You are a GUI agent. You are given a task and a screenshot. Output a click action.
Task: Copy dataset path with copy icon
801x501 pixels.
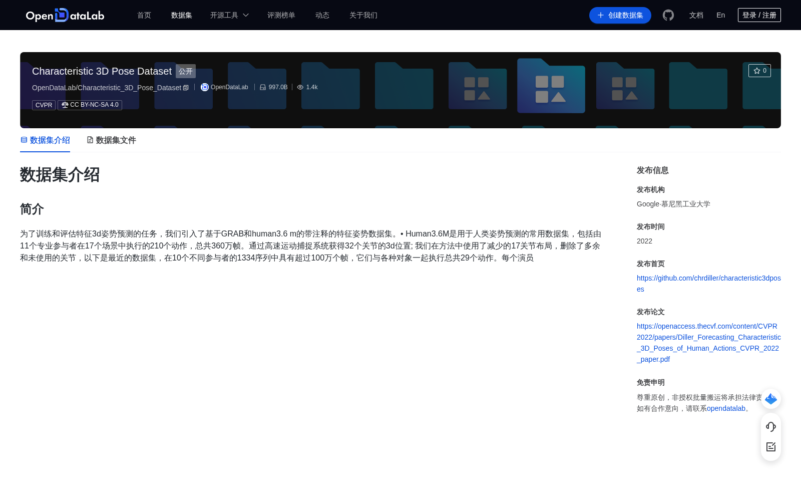pyautogui.click(x=186, y=88)
